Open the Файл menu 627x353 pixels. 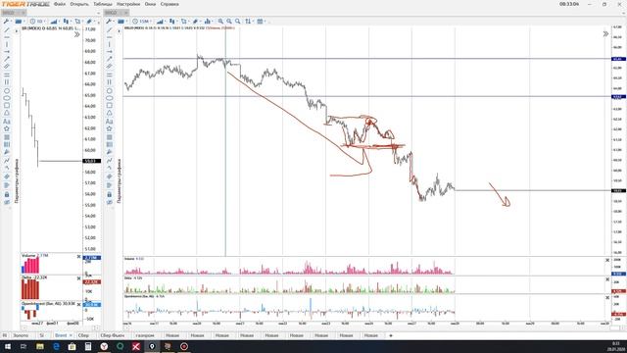point(59,4)
